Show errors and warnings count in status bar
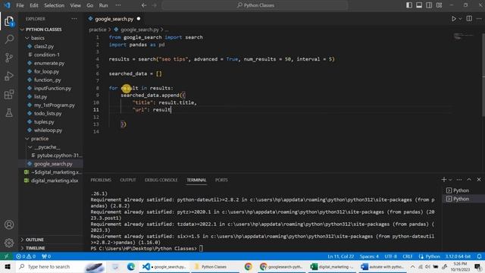This screenshot has width=485, height=273. (26, 256)
